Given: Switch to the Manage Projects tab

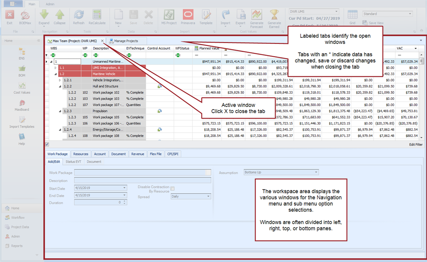Looking at the screenshot, I should pos(126,41).
